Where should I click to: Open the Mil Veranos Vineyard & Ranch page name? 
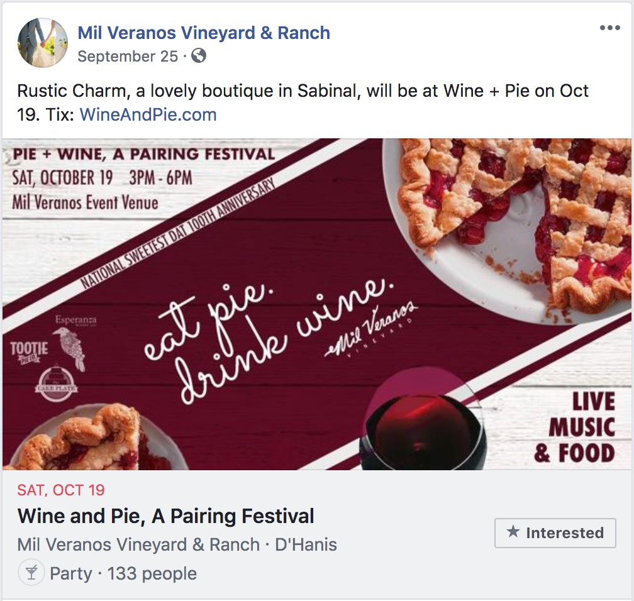pyautogui.click(x=204, y=33)
